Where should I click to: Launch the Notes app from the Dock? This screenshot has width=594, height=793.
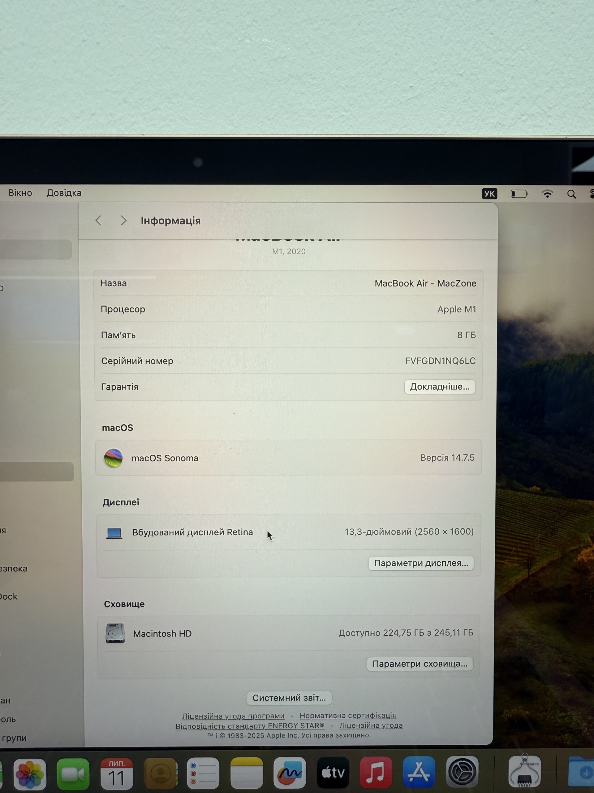pos(247,773)
